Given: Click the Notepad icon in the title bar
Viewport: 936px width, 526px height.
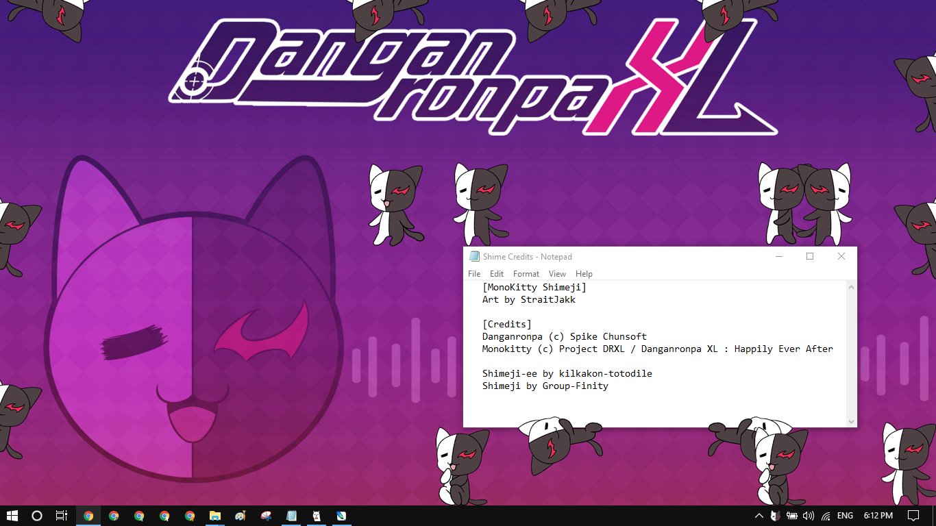Looking at the screenshot, I should (474, 257).
